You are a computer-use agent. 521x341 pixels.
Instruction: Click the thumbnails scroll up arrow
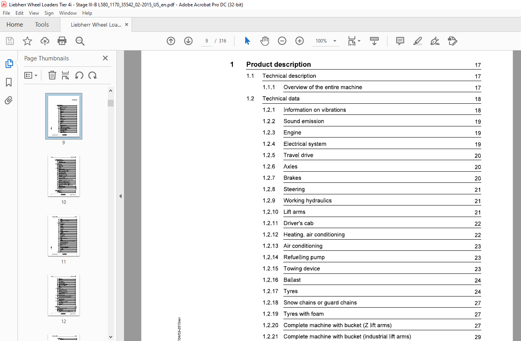[110, 91]
